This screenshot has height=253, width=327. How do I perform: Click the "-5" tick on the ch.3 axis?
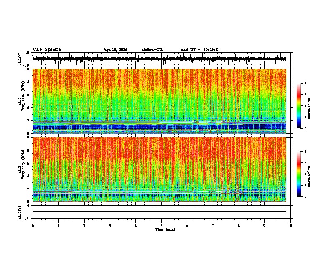coord(28,219)
